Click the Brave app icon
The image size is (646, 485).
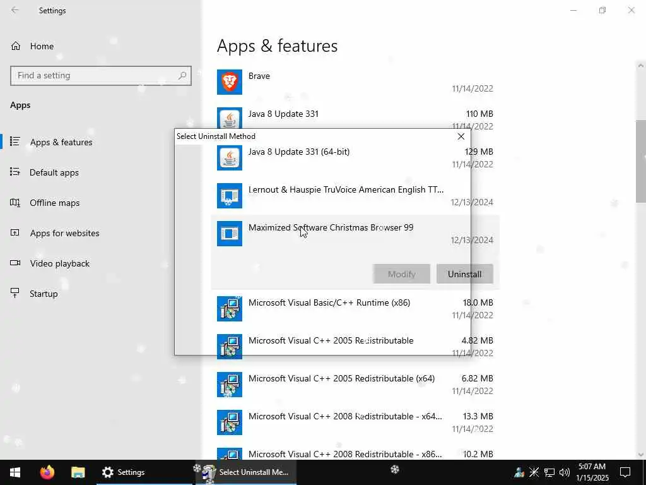[230, 82]
